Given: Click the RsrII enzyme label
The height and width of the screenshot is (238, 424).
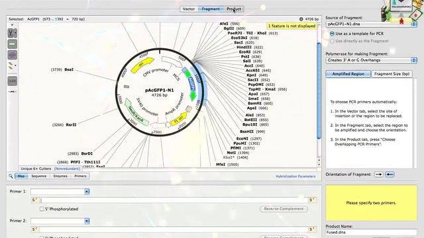Looking at the screenshot, I should 71,125.
